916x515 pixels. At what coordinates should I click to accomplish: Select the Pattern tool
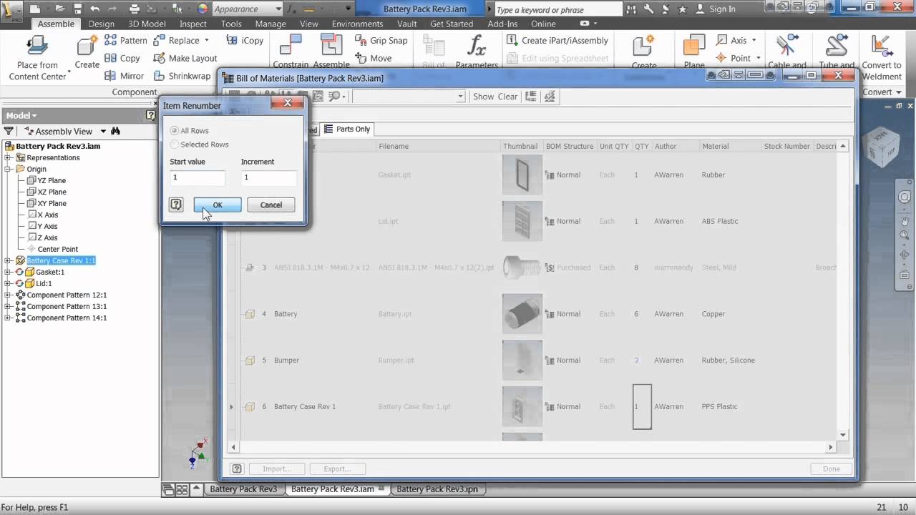click(x=126, y=41)
